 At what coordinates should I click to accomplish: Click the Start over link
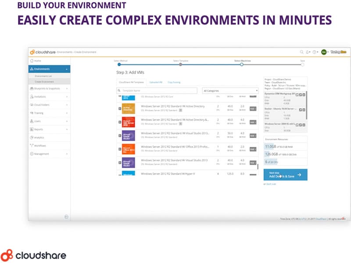click(271, 184)
